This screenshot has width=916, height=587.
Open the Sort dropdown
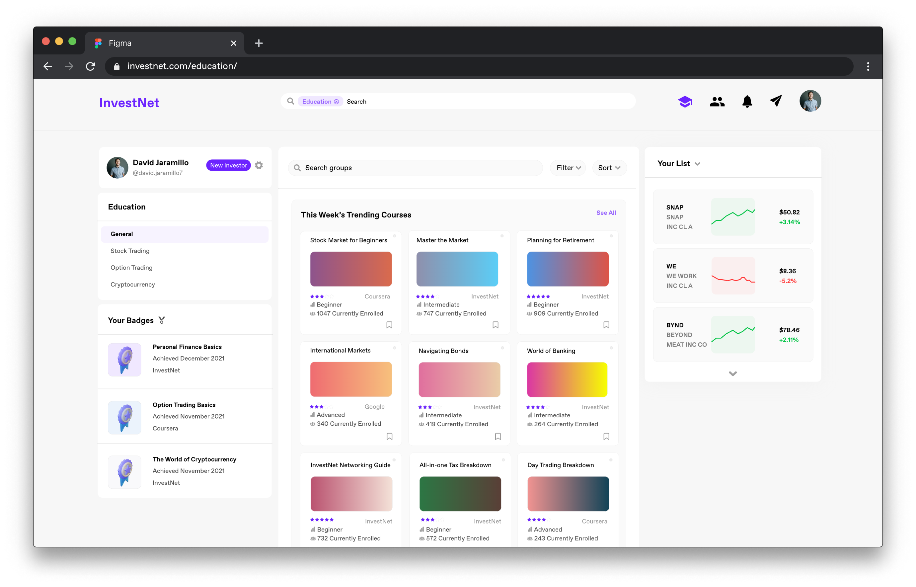pyautogui.click(x=609, y=168)
